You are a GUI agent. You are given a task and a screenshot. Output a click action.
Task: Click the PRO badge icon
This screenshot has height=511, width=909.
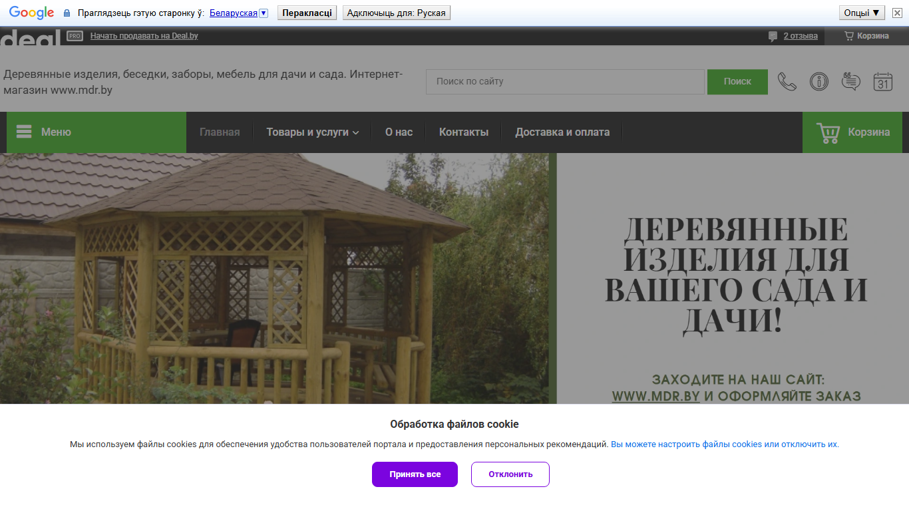click(x=75, y=36)
